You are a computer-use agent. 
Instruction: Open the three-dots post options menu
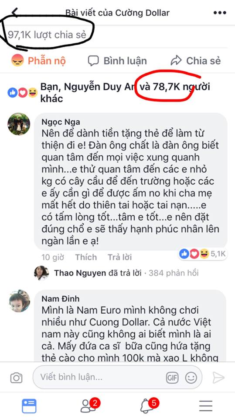pyautogui.click(x=219, y=13)
